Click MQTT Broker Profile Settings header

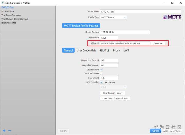tap(81, 26)
